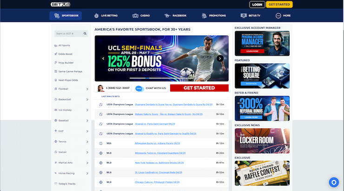
Task: Click the carousel progress indicator bar
Action: click(x=162, y=78)
